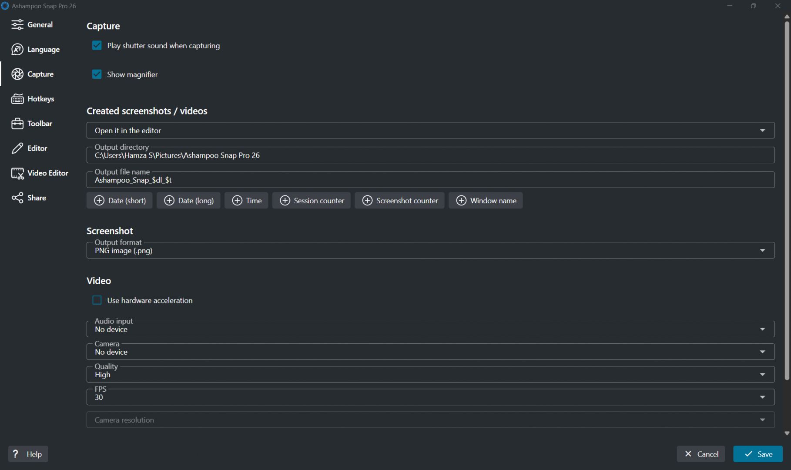The image size is (791, 470).
Task: Focus the Output file name field
Action: 431,180
